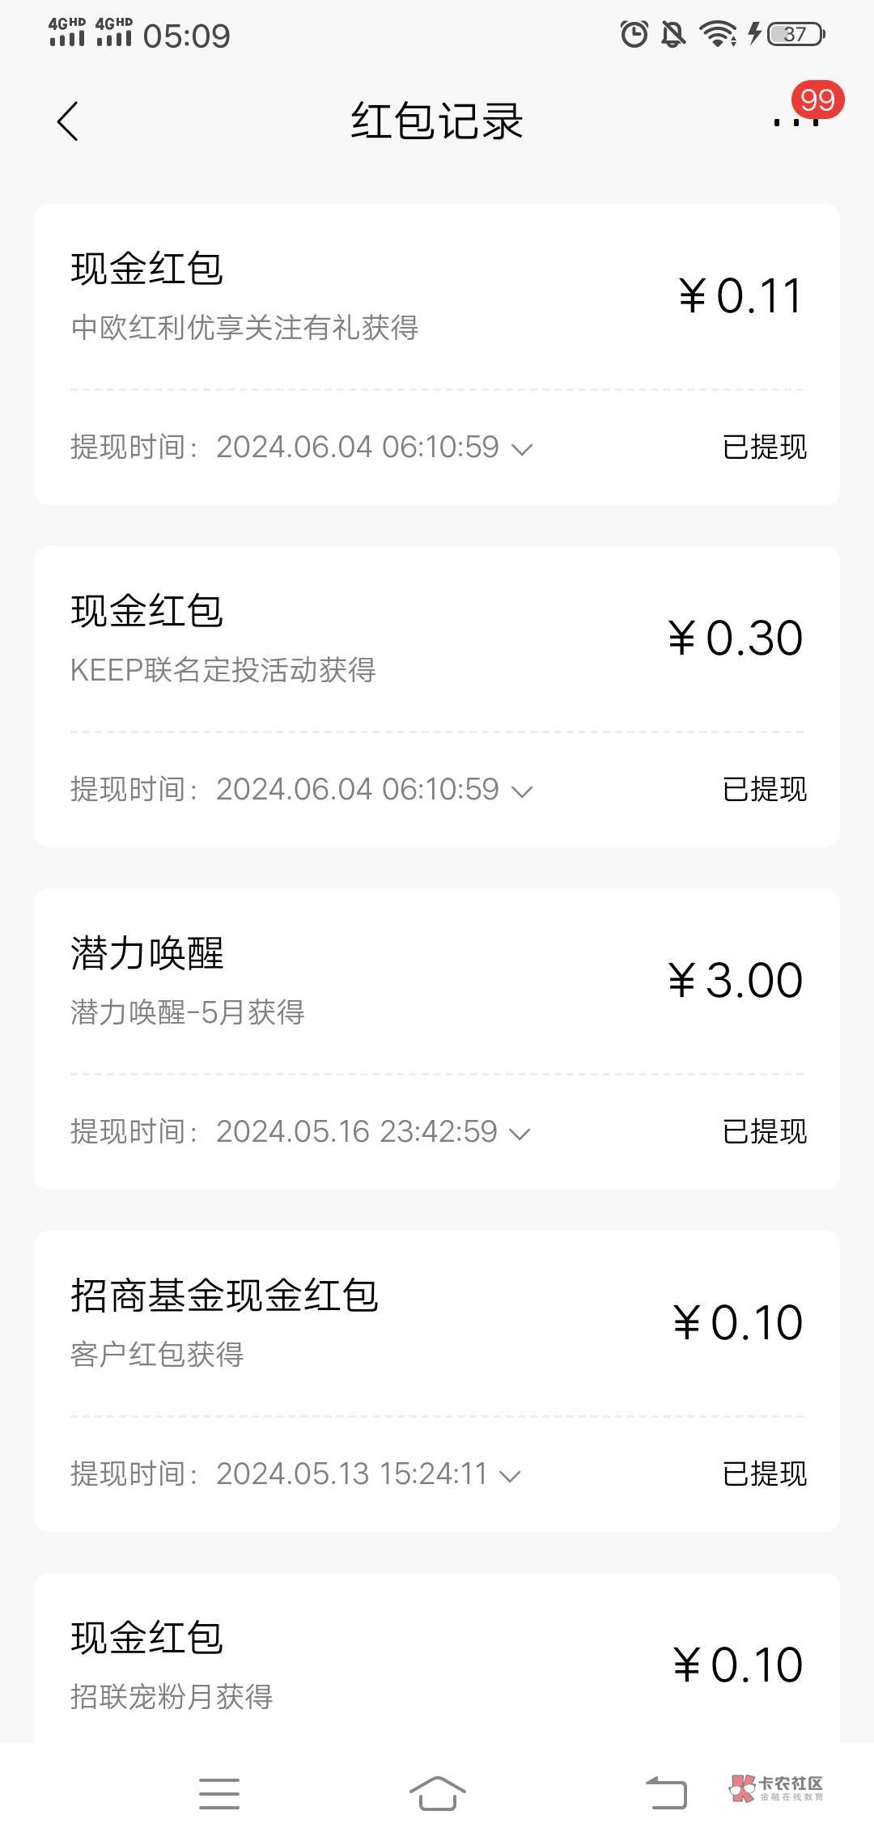This screenshot has width=874, height=1845.
Task: Tap the 红包记录 page title
Action: 437,121
